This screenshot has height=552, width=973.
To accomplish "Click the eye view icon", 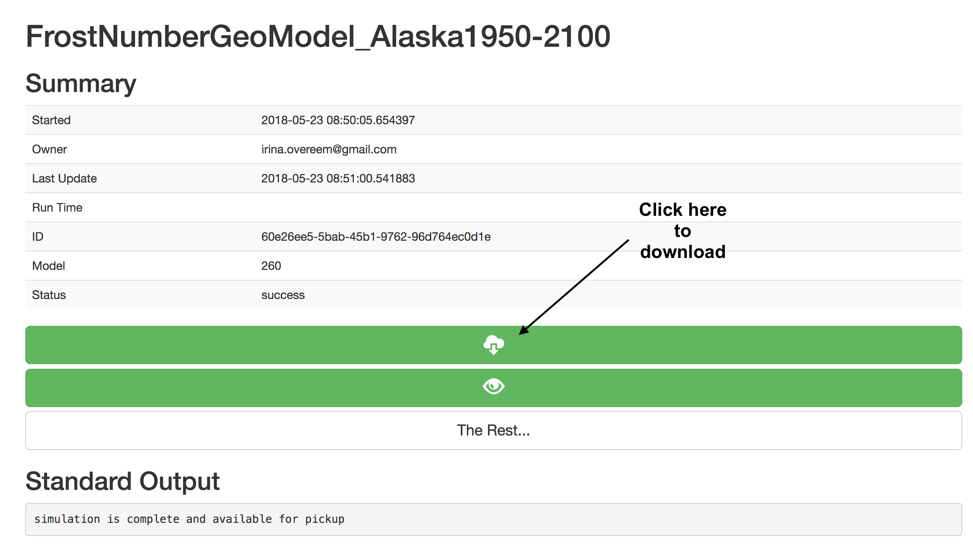I will (493, 386).
